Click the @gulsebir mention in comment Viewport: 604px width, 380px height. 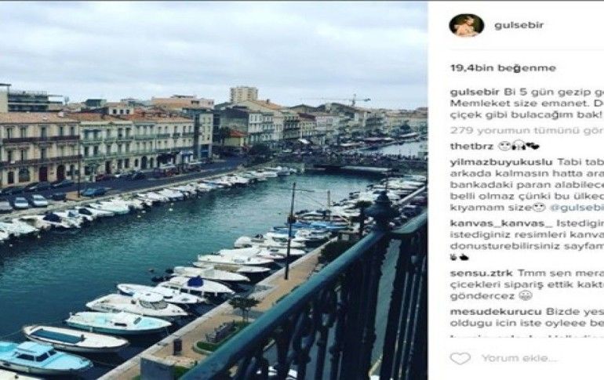(575, 208)
